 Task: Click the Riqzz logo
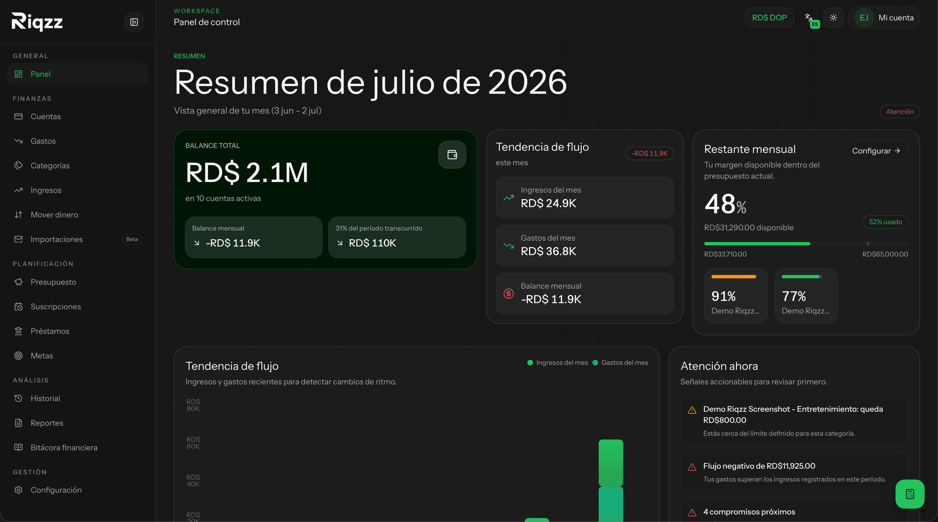coord(37,22)
